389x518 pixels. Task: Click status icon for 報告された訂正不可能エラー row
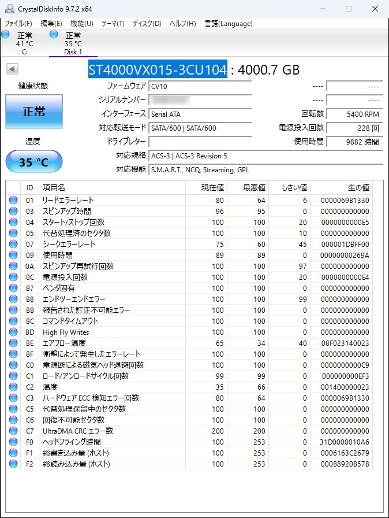13,310
